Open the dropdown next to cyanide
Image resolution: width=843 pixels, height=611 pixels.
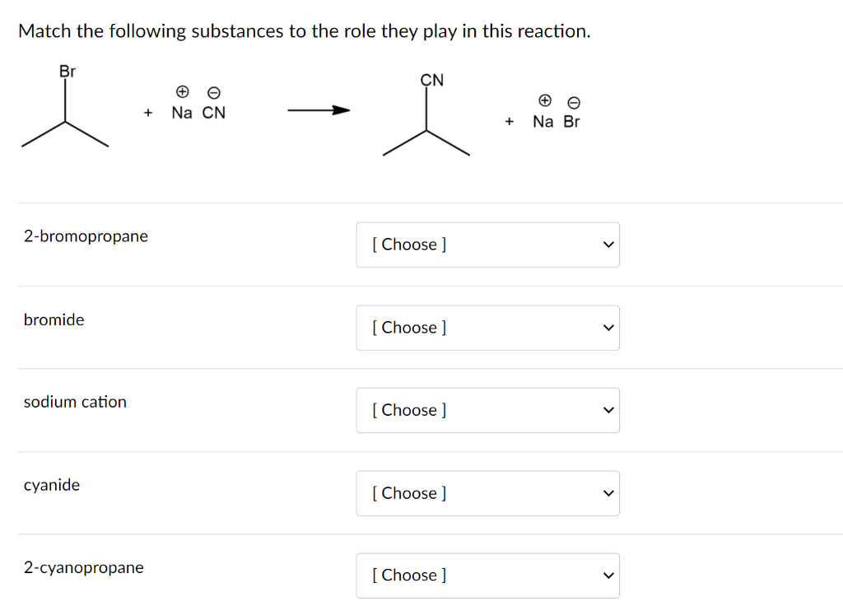487,493
